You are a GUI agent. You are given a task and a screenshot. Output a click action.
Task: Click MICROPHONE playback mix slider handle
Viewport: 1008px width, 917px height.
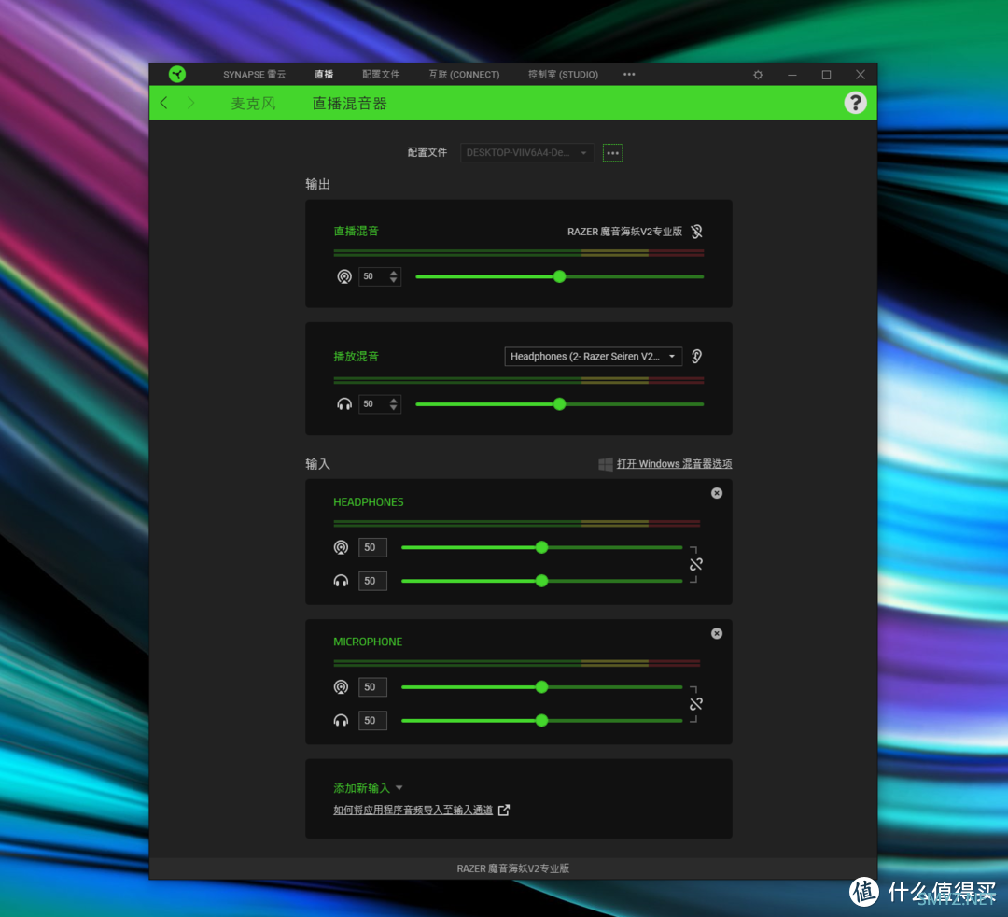542,720
